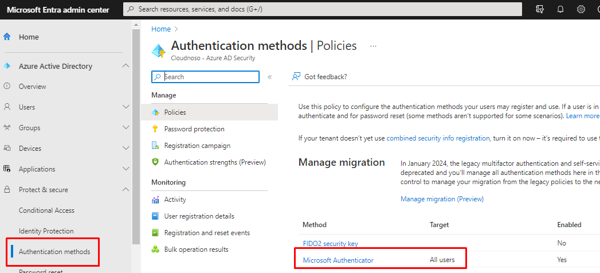
Task: Click the Activity chart icon
Action: 155,200
